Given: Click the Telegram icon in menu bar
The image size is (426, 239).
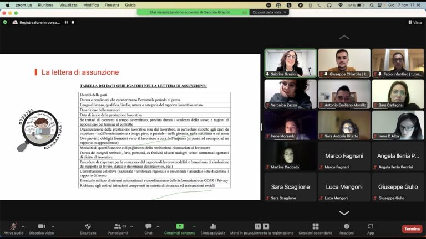Looking at the screenshot, I should [300, 5].
